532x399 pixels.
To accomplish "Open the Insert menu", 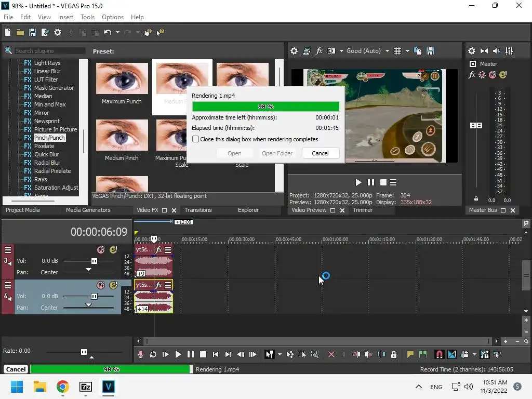I will (65, 17).
